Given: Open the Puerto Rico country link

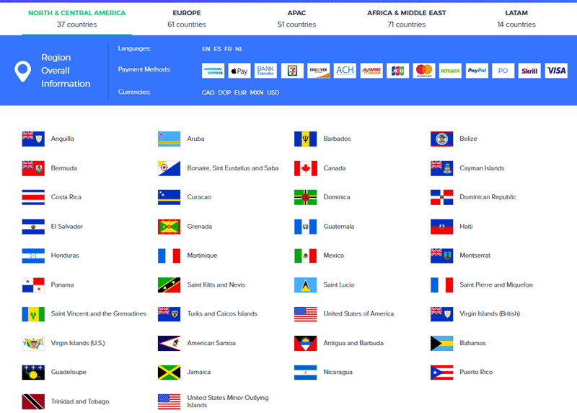Looking at the screenshot, I should pos(476,373).
